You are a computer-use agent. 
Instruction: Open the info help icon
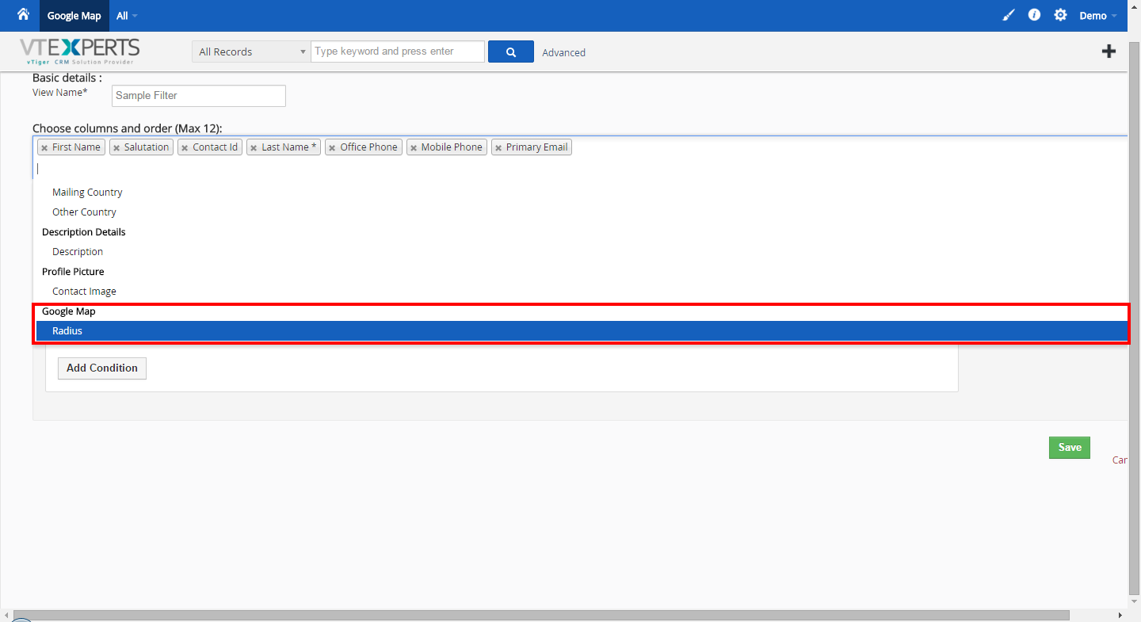[1034, 15]
